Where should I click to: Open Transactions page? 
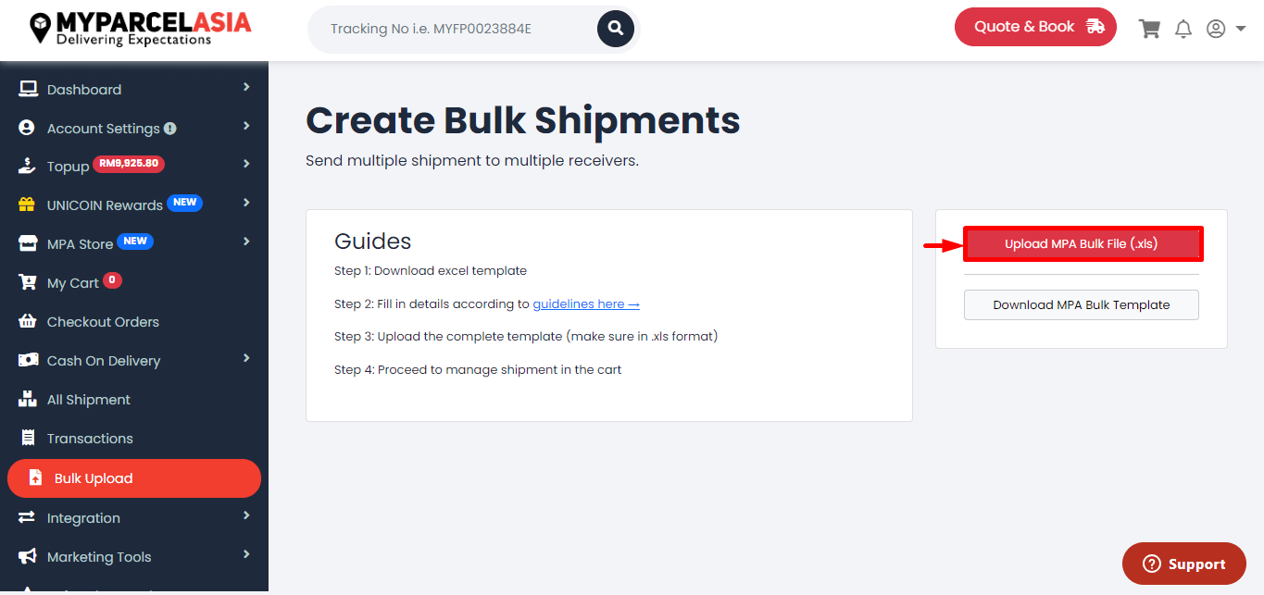[x=90, y=439]
